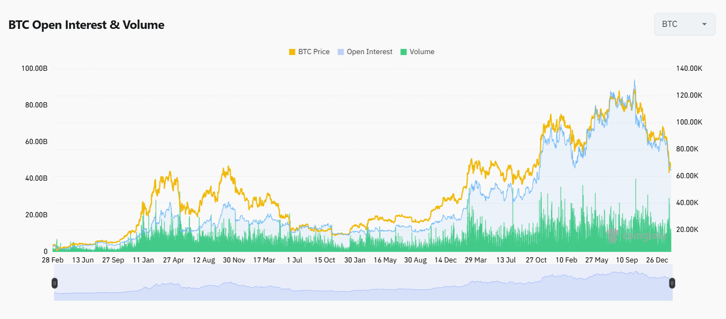Click the highest Open Interest peak on chart
Image resolution: width=726 pixels, height=319 pixels.
coord(634,81)
